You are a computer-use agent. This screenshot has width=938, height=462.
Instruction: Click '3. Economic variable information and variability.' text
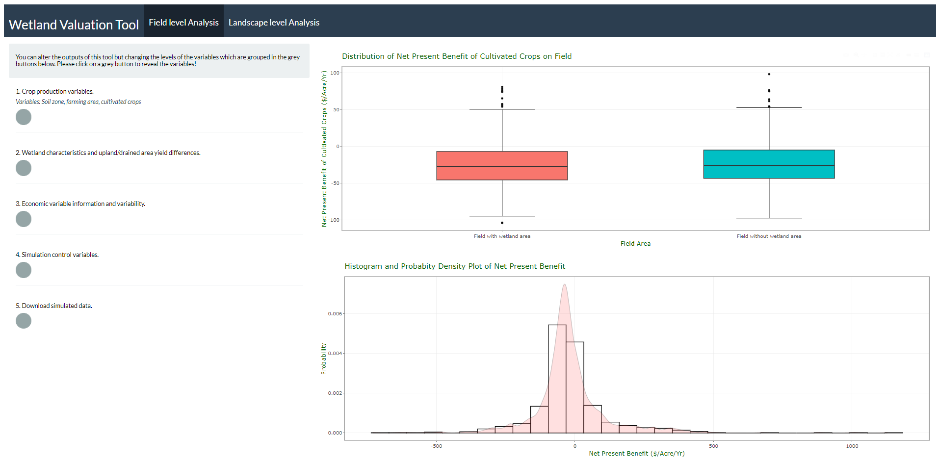[80, 204]
